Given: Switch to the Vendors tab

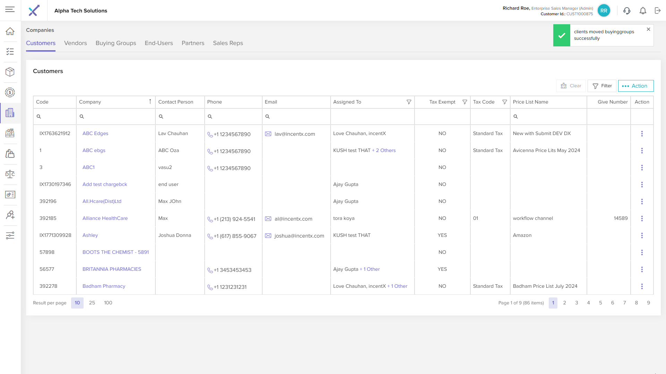Looking at the screenshot, I should coord(75,43).
